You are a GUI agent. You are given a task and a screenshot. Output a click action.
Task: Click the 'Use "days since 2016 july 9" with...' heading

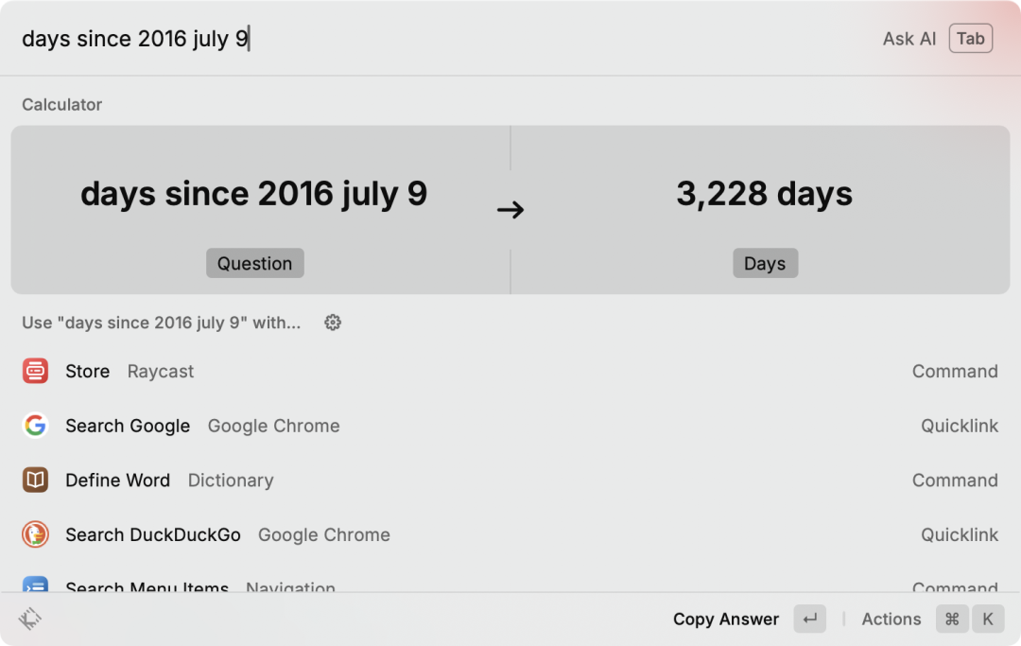click(x=162, y=323)
